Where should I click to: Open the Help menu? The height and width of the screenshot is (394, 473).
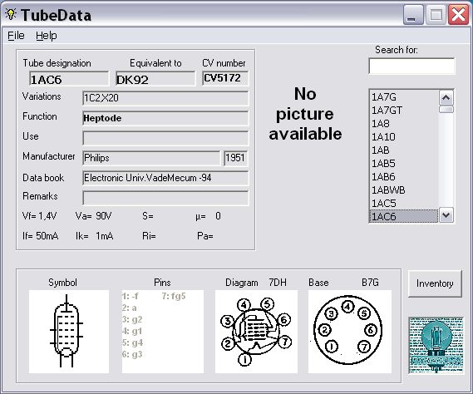(x=47, y=36)
